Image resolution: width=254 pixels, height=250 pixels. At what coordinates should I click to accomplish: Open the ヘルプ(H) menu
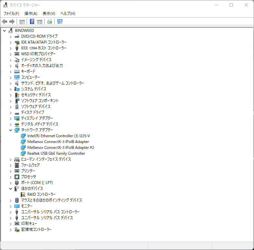68,14
